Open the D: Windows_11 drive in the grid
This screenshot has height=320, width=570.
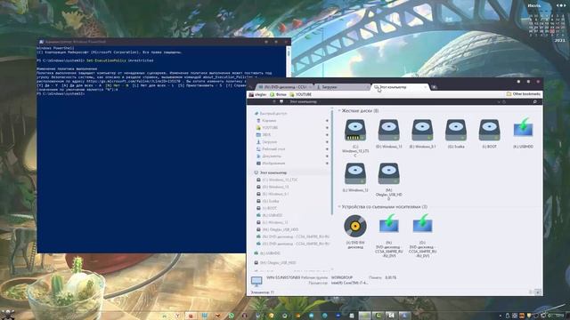(x=388, y=131)
